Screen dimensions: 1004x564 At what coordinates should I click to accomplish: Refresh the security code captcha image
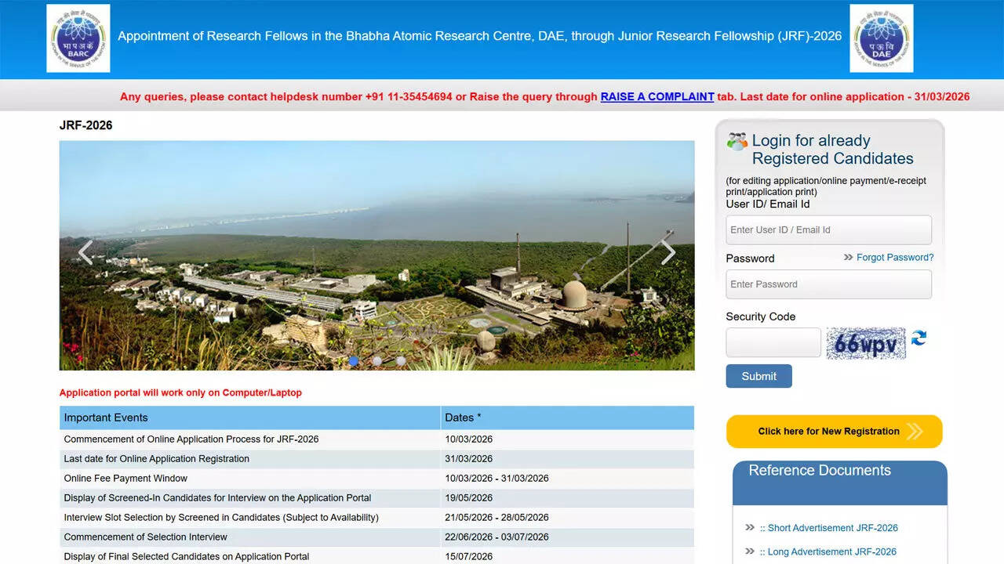tap(919, 339)
